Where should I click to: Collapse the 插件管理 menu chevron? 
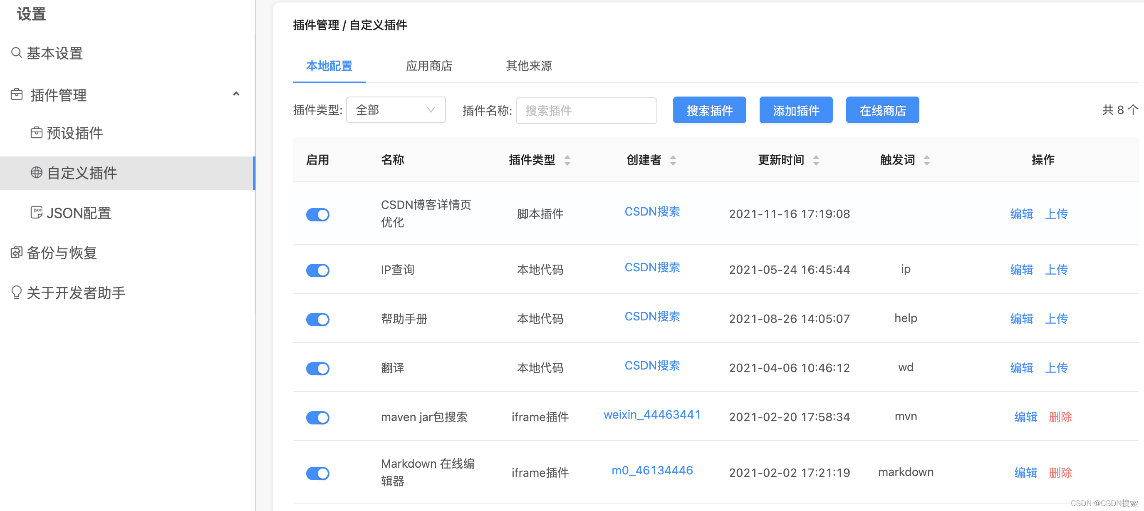(236, 94)
